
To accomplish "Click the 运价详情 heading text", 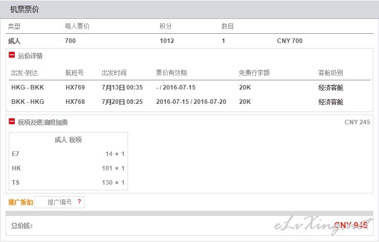I will 30,56.
